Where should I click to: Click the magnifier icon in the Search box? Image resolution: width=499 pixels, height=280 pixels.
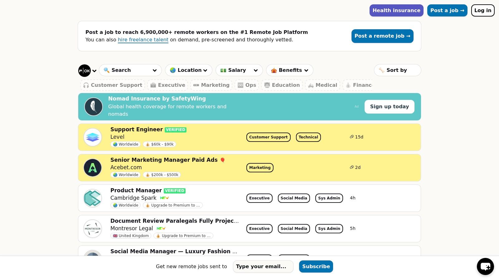pyautogui.click(x=106, y=70)
